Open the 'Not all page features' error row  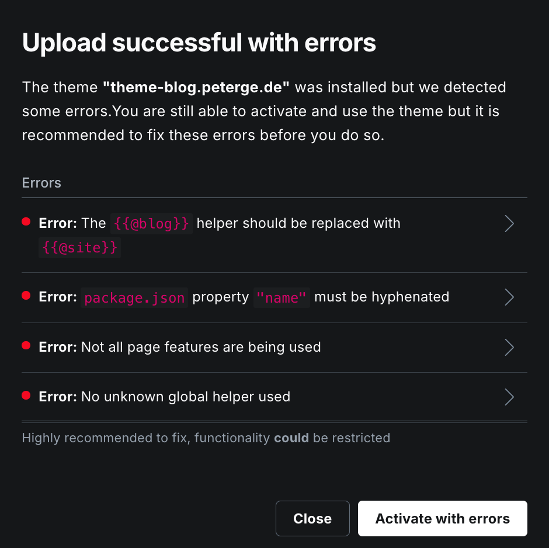point(274,348)
